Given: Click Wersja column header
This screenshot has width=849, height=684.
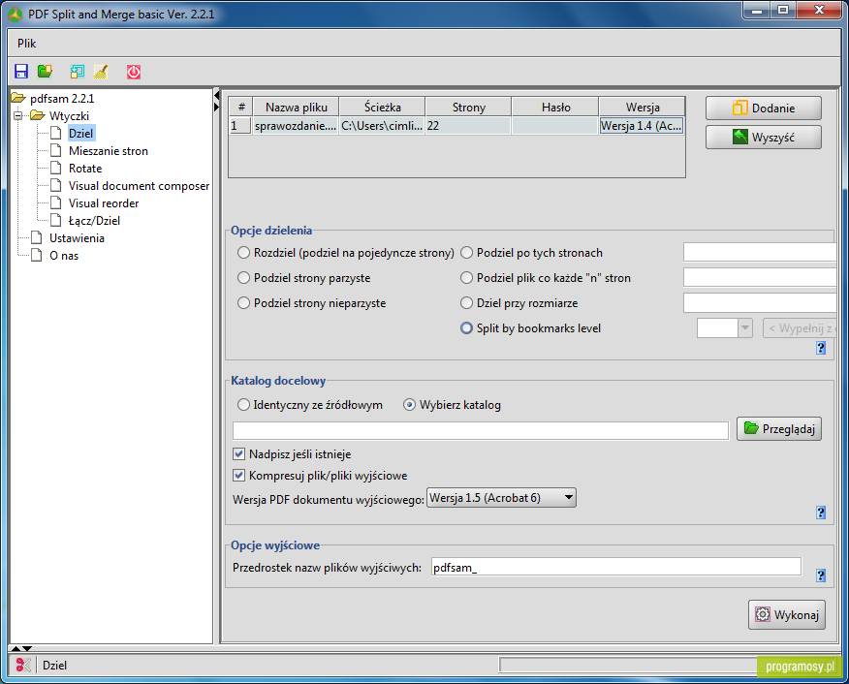Looking at the screenshot, I should 643,108.
